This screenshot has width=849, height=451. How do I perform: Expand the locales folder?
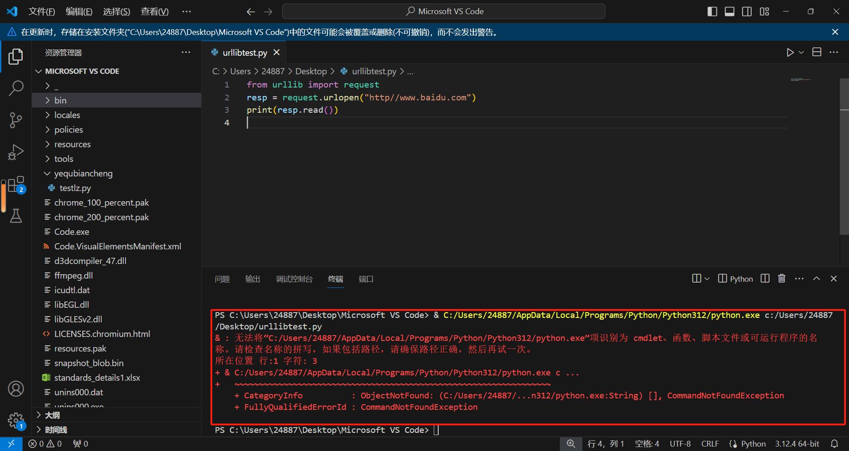(116, 115)
